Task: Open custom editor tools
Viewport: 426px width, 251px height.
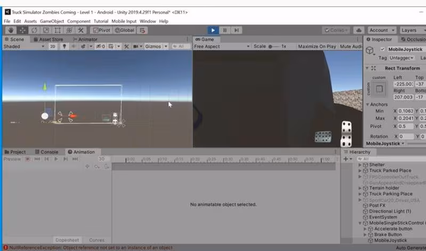Action: coord(81,30)
